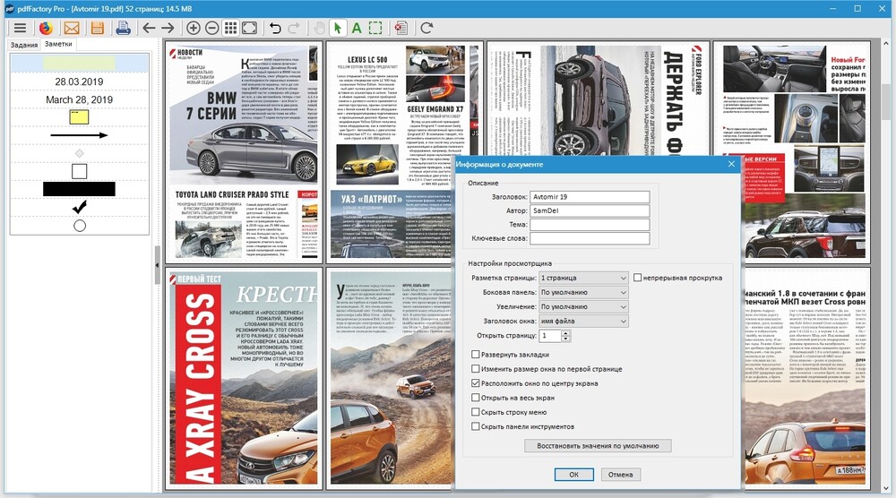Select the dashed rectangle selection tool
This screenshot has width=896, height=498.
click(x=375, y=28)
